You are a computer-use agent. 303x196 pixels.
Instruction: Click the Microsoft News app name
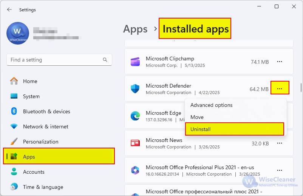point(164,140)
